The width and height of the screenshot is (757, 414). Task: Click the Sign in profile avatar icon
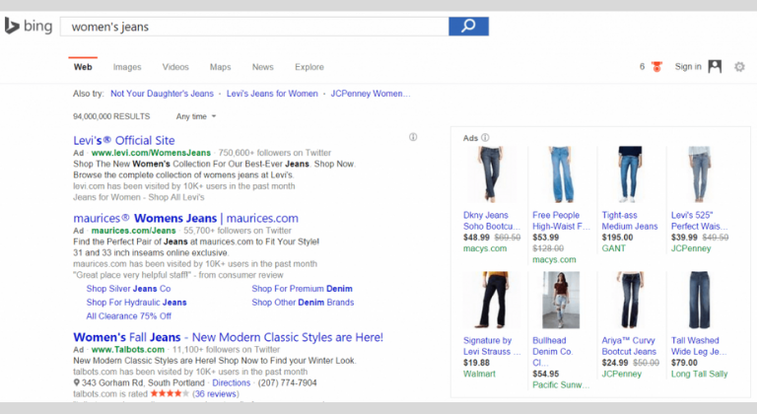pos(715,67)
